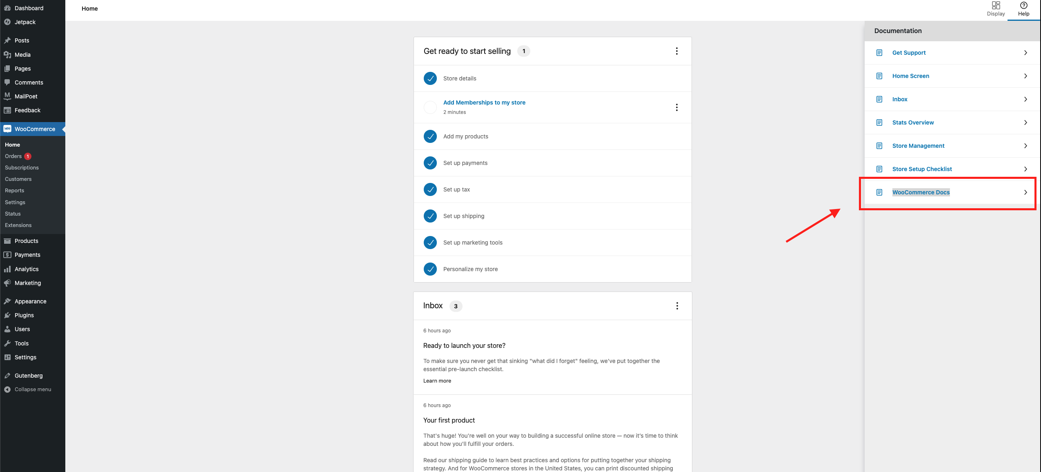This screenshot has height=472, width=1041.
Task: Click the MailPoet M icon
Action: pyautogui.click(x=7, y=96)
